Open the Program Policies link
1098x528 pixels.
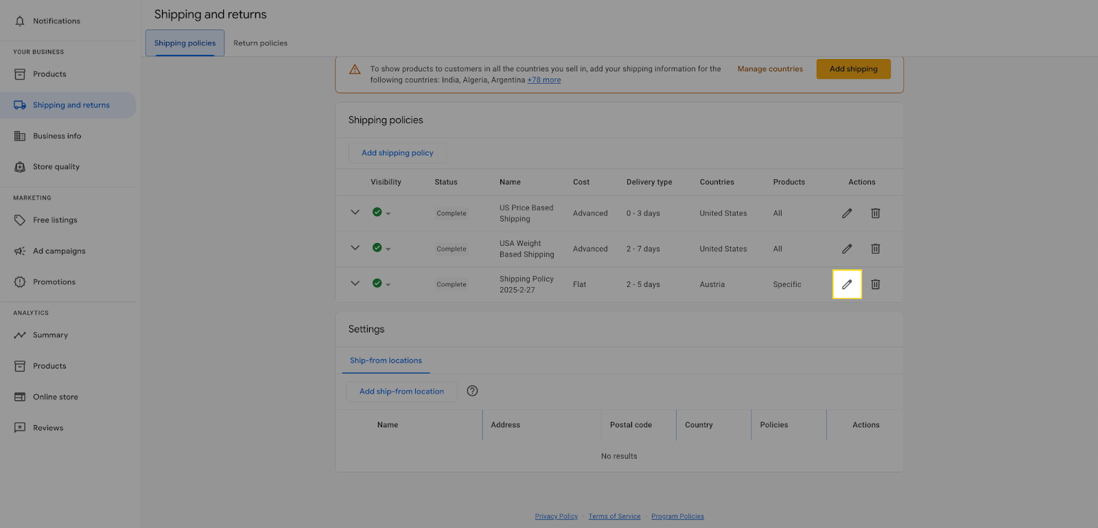(677, 516)
